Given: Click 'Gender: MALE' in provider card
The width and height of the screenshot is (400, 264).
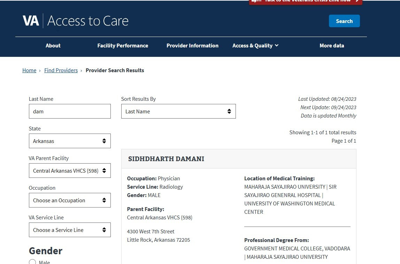Looking at the screenshot, I should coord(144,195).
